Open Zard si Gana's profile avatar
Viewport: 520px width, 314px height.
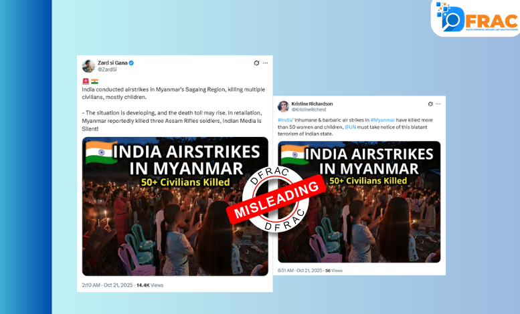88,66
